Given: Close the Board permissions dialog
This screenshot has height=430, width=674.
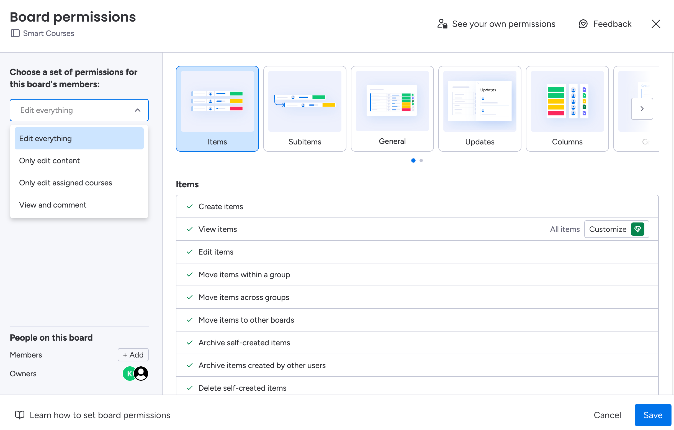Looking at the screenshot, I should (x=655, y=24).
